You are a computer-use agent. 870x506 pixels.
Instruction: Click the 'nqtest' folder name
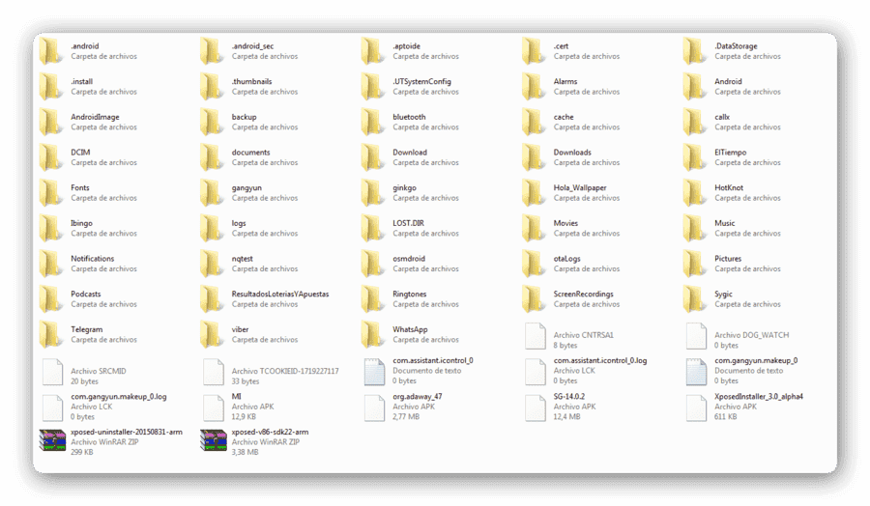(x=242, y=260)
